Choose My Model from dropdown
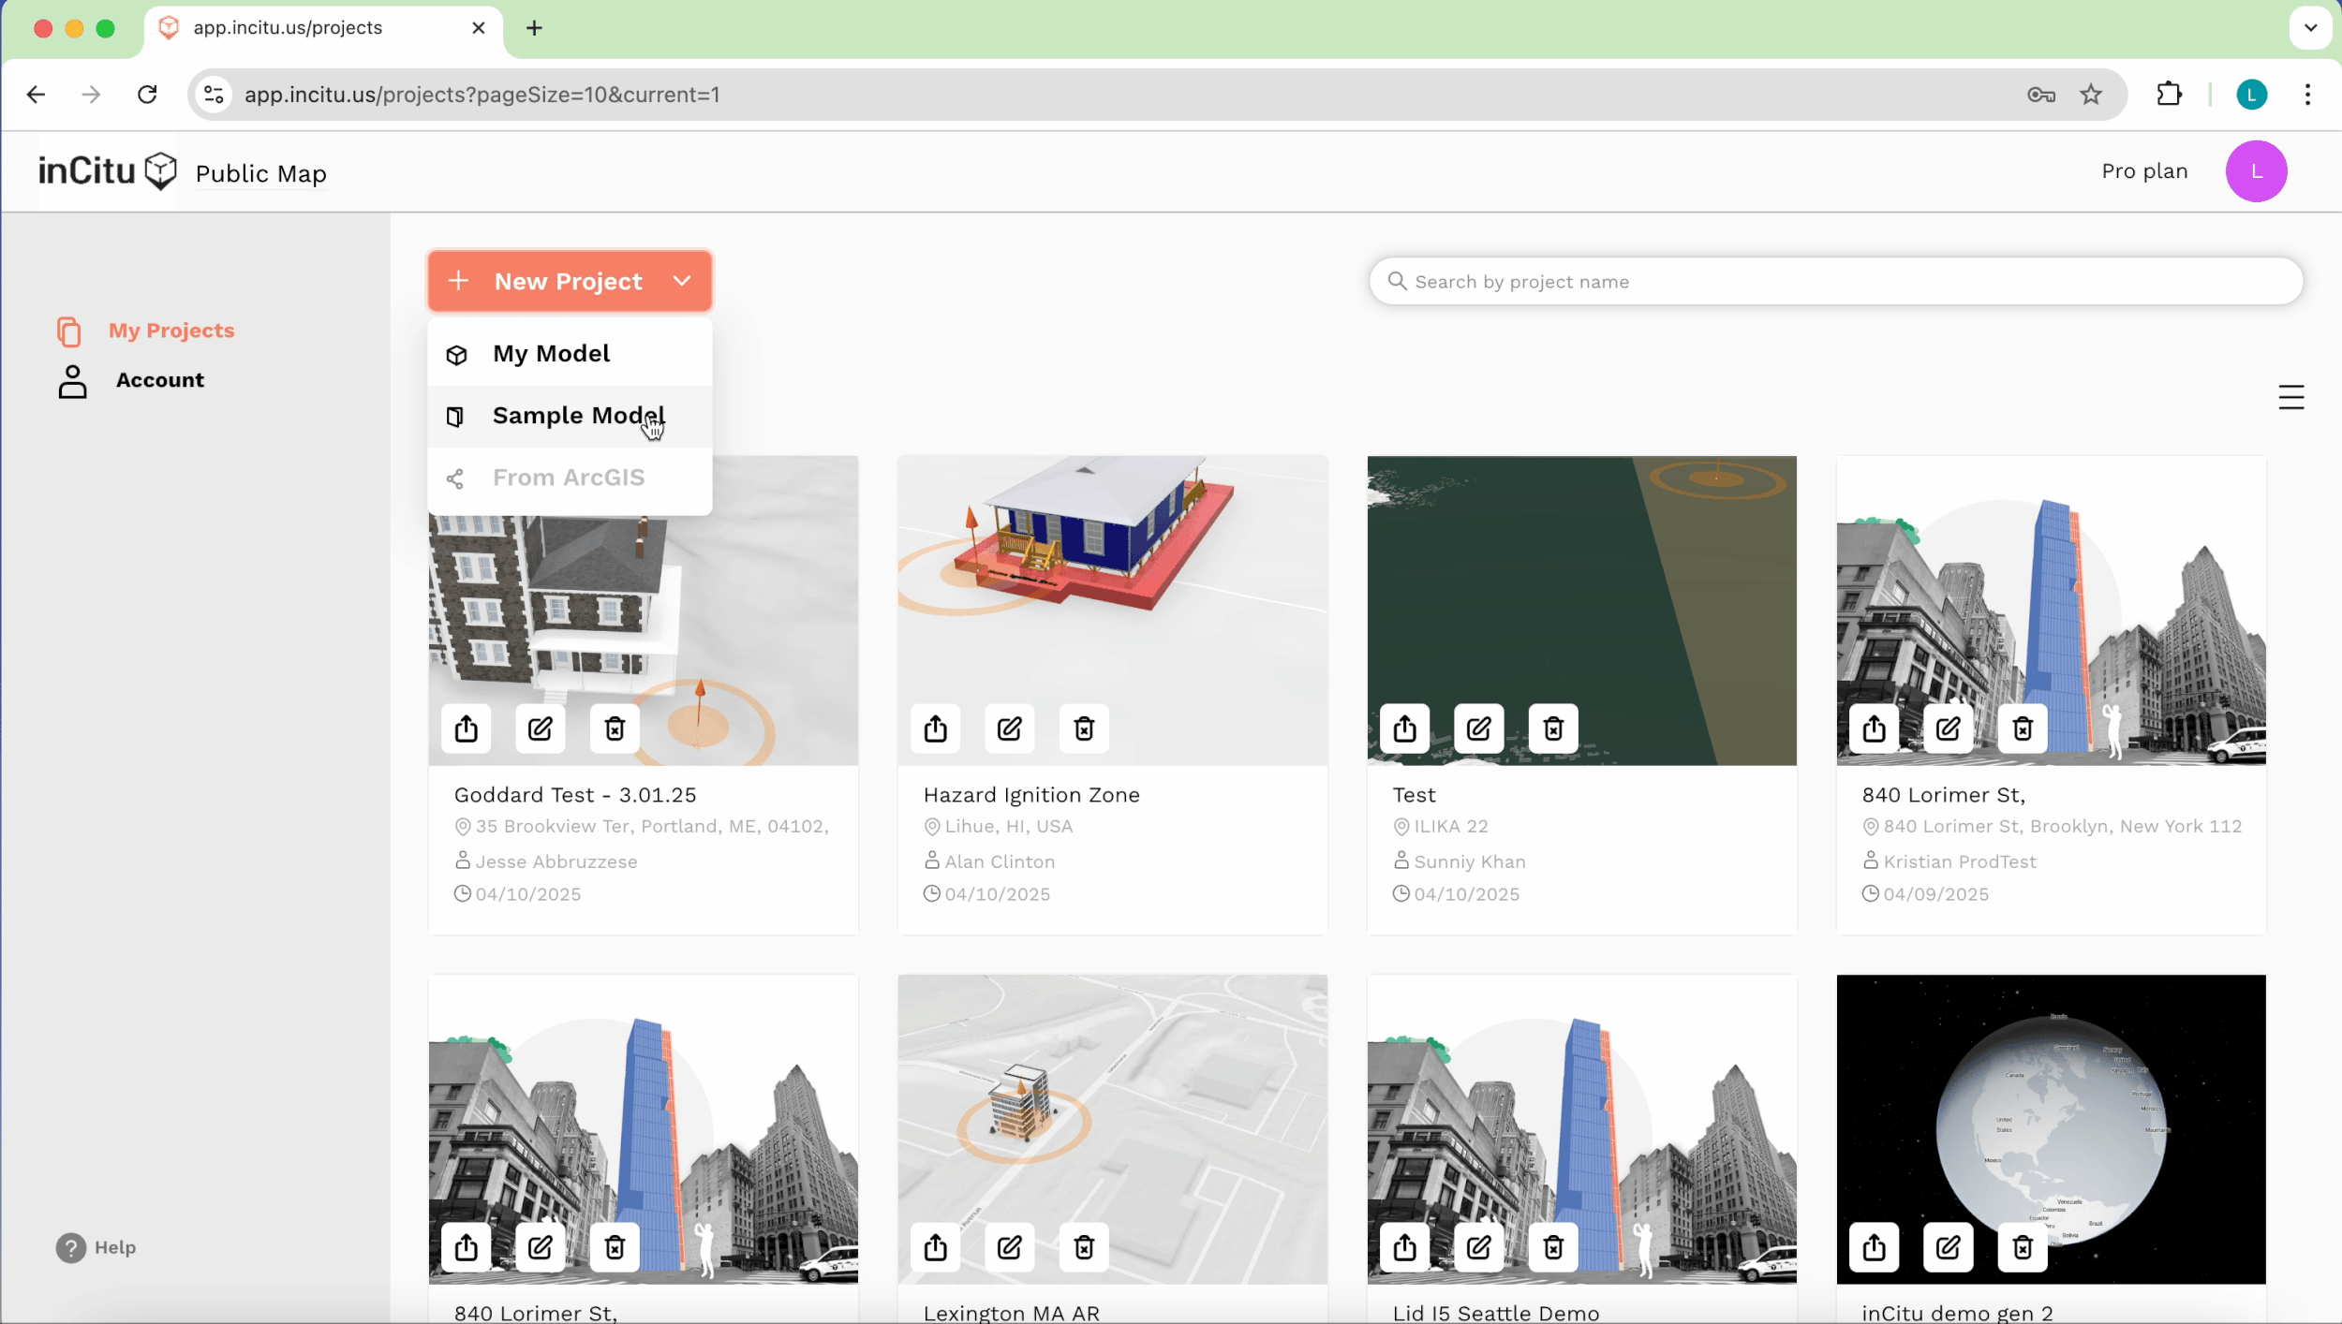2342x1324 pixels. click(551, 354)
